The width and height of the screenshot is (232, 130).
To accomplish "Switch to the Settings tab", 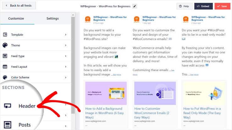I will click(52, 18).
